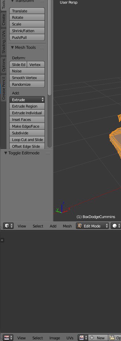The width and height of the screenshot is (121, 341).
Task: Open the UV/Image editor type selector
Action: 8,338
